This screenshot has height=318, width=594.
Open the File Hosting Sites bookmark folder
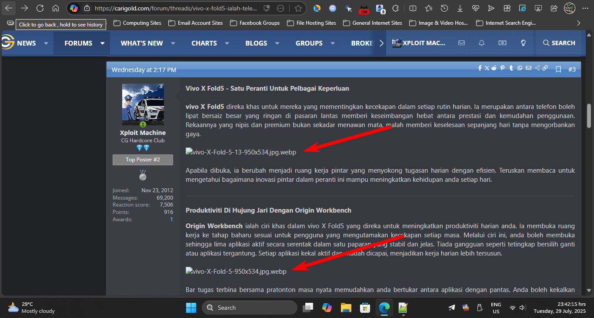(311, 23)
